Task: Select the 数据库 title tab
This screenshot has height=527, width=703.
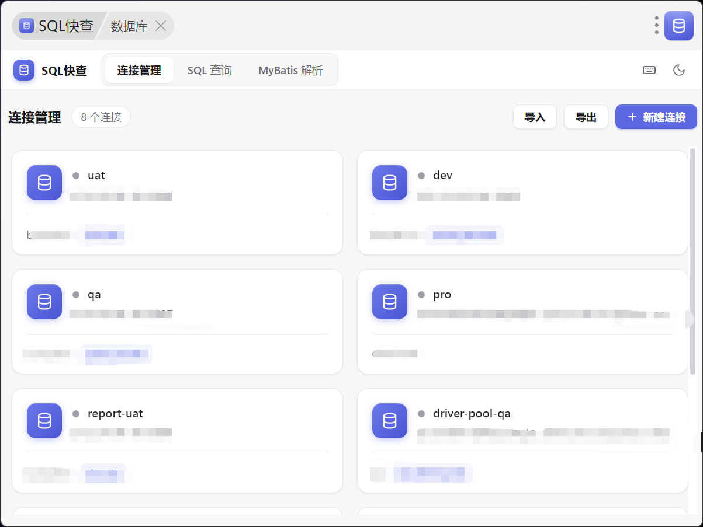Action: pos(134,26)
